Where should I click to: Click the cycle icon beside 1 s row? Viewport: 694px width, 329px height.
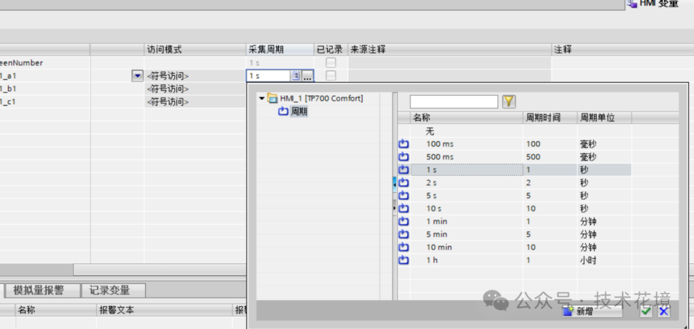point(404,170)
